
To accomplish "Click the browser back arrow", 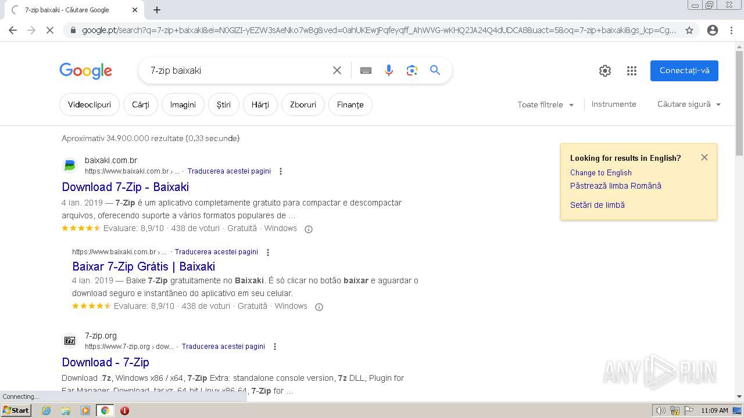I will tap(13, 30).
